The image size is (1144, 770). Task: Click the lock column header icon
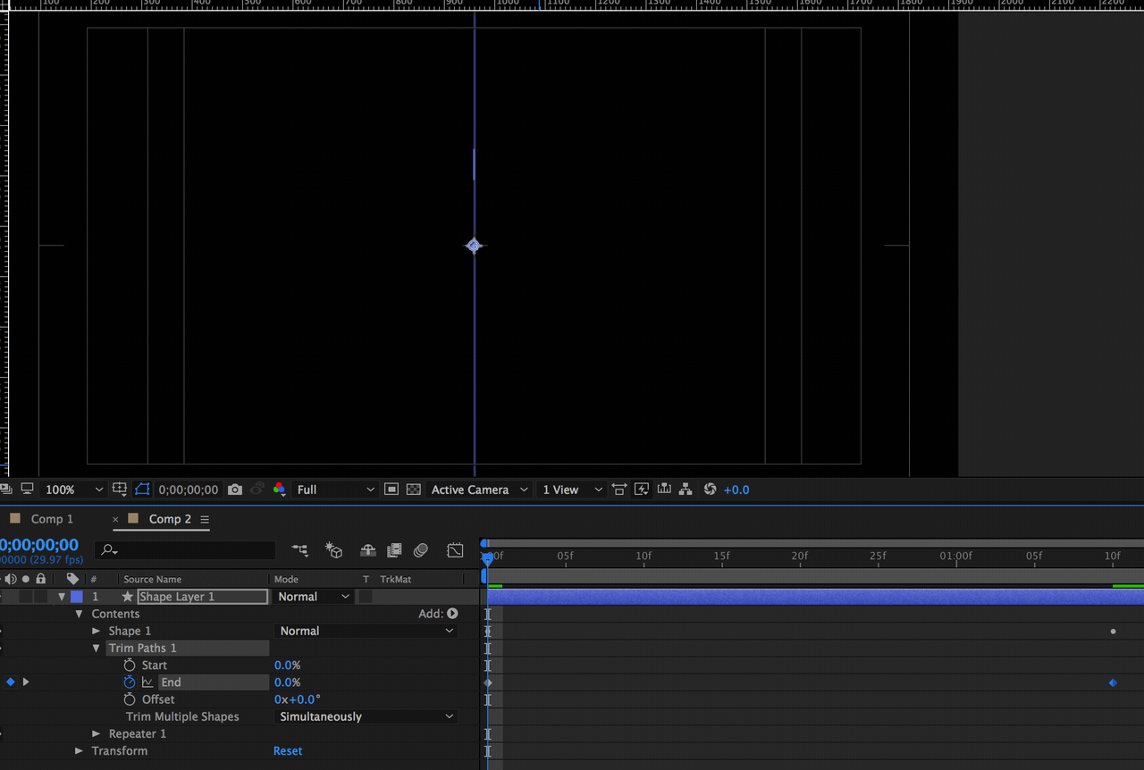pos(40,579)
